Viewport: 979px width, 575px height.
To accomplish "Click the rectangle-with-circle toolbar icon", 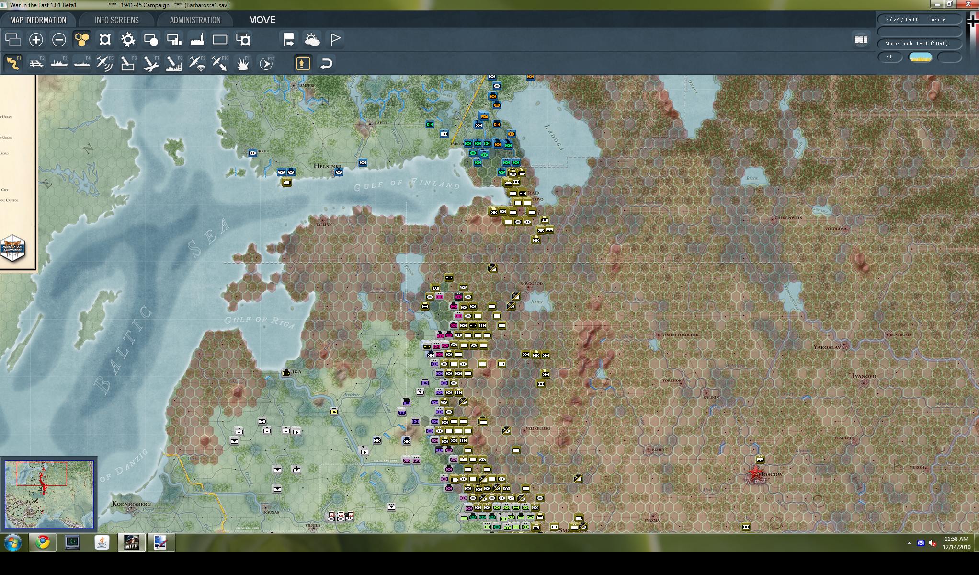I will point(151,39).
